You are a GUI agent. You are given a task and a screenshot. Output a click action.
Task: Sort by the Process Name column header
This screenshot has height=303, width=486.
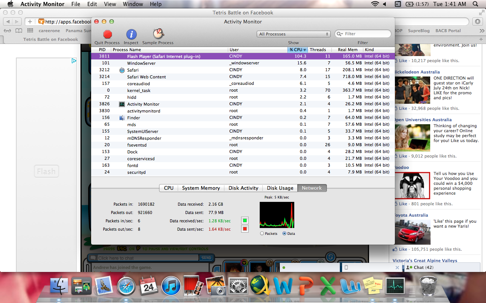coord(169,50)
